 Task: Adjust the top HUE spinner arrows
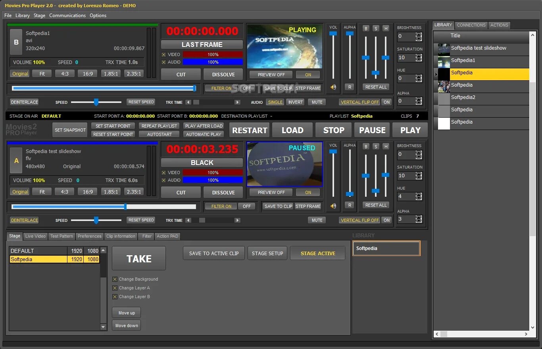pos(419,78)
